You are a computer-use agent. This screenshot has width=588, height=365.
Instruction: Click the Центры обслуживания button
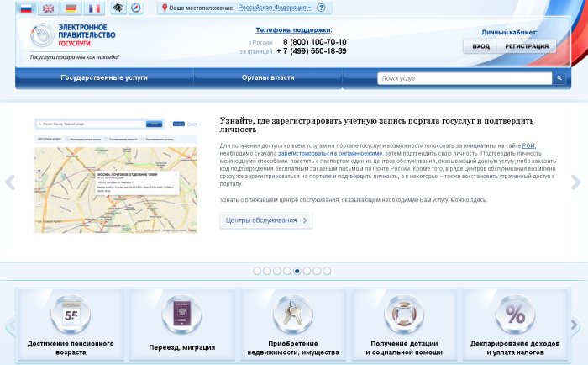pos(266,220)
